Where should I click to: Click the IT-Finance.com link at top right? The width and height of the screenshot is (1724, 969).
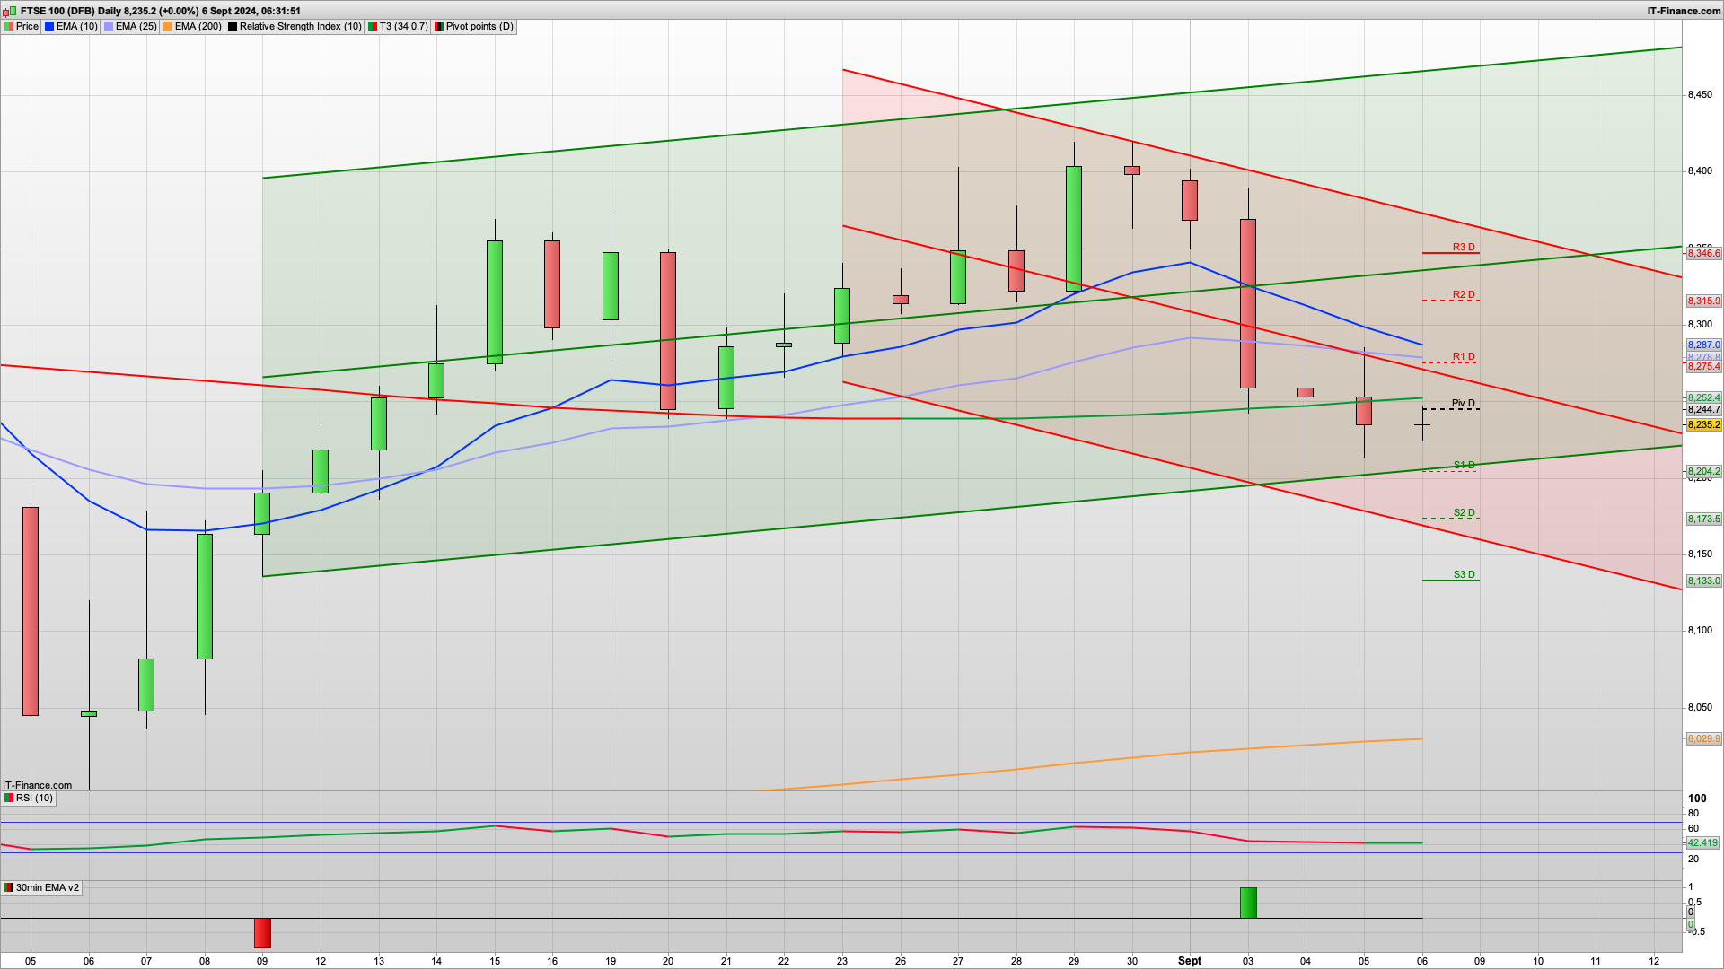click(x=1684, y=11)
